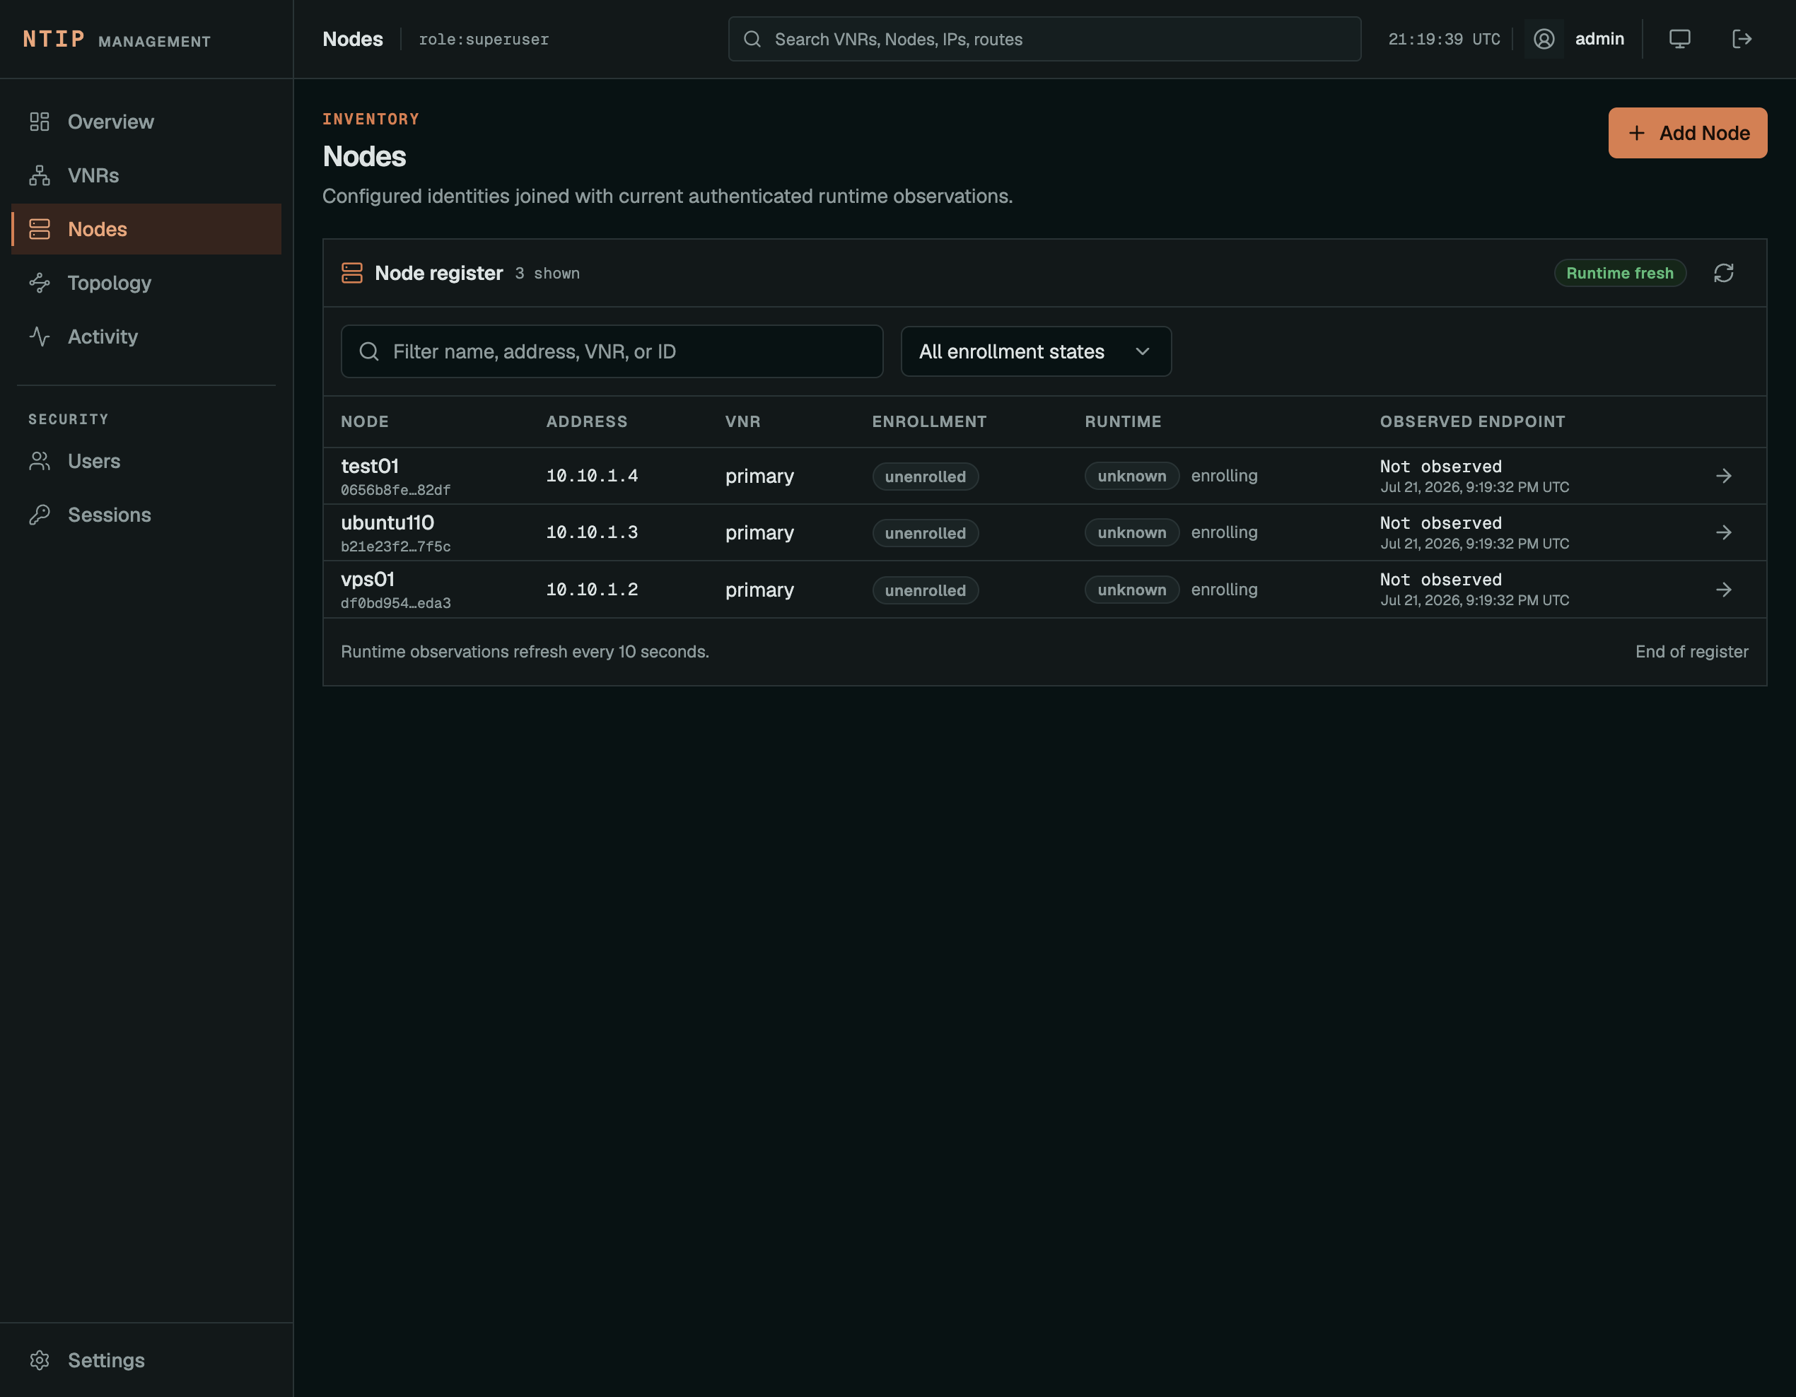
Task: Click the OBSERVED ENDPOINT column header
Action: [x=1472, y=421]
